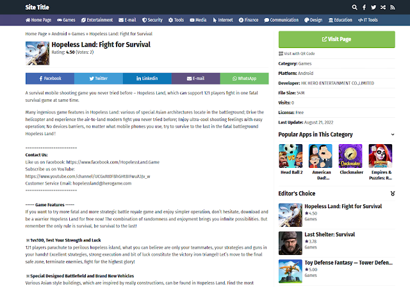This screenshot has width=410, height=287.
Task: Click the green Visit Page button
Action: point(337,40)
